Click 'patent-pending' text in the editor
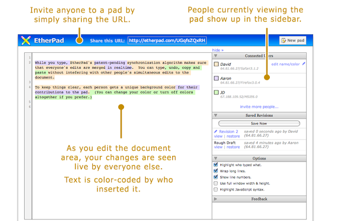Viewport: 338px width, 221px height. 109,62
